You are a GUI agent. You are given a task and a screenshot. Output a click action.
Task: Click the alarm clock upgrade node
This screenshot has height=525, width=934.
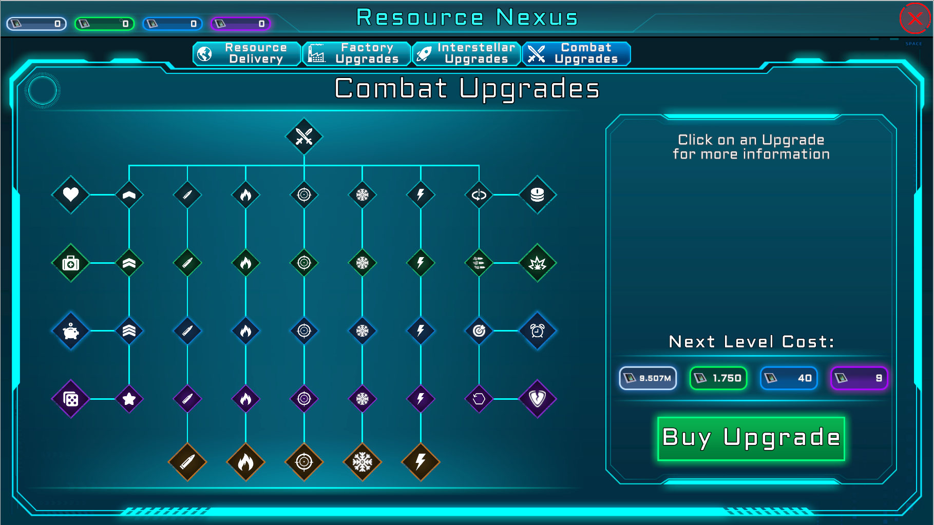537,331
